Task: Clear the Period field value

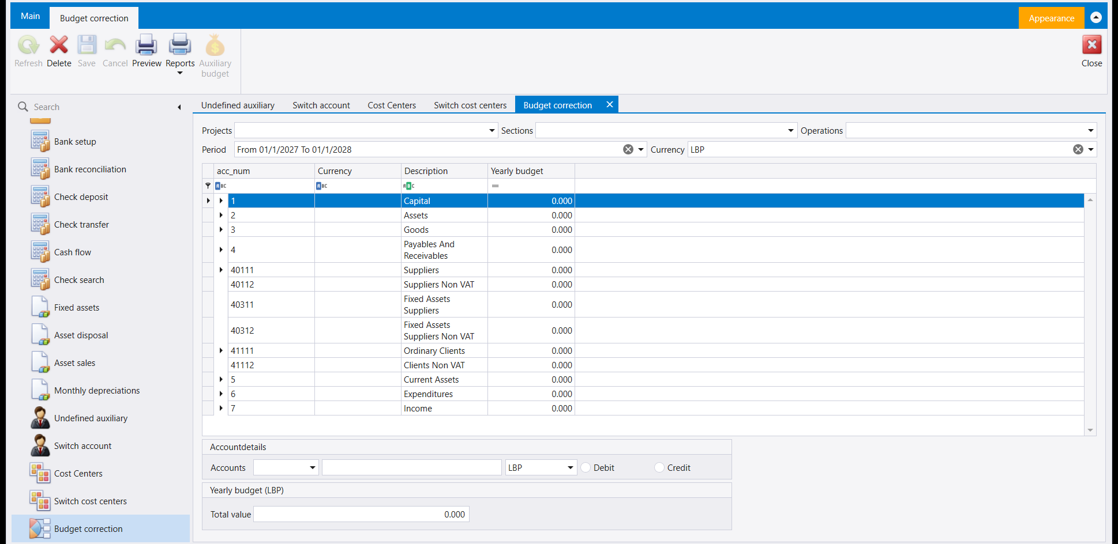Action: coord(628,150)
